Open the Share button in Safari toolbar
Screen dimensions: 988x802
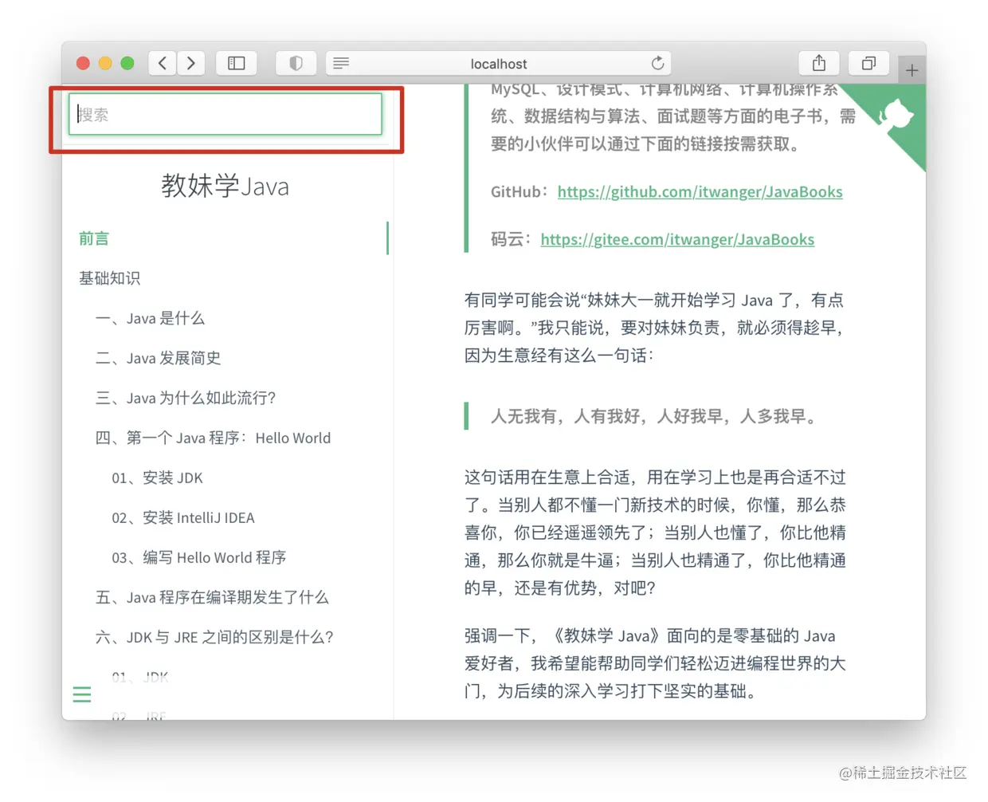coord(819,63)
